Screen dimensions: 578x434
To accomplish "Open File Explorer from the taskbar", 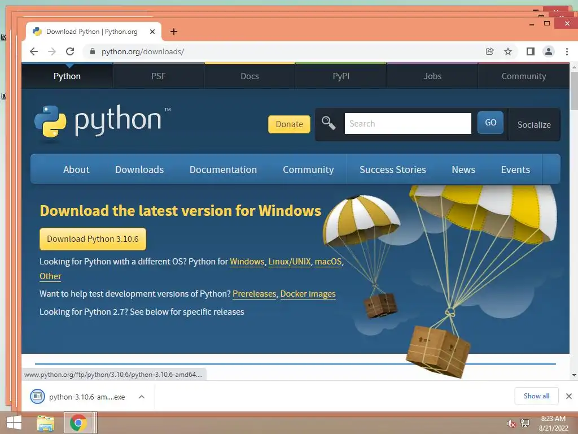I will (46, 423).
